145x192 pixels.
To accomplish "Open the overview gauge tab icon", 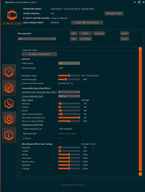I will point(9,72).
